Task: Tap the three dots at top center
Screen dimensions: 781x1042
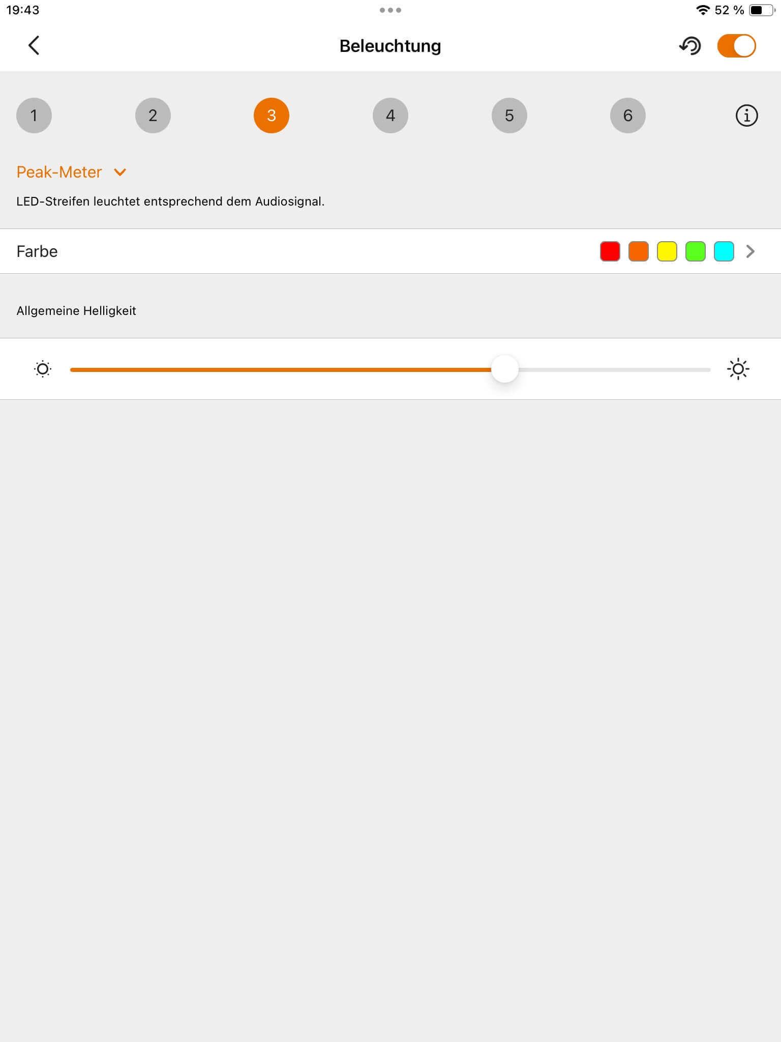Action: 390,10
